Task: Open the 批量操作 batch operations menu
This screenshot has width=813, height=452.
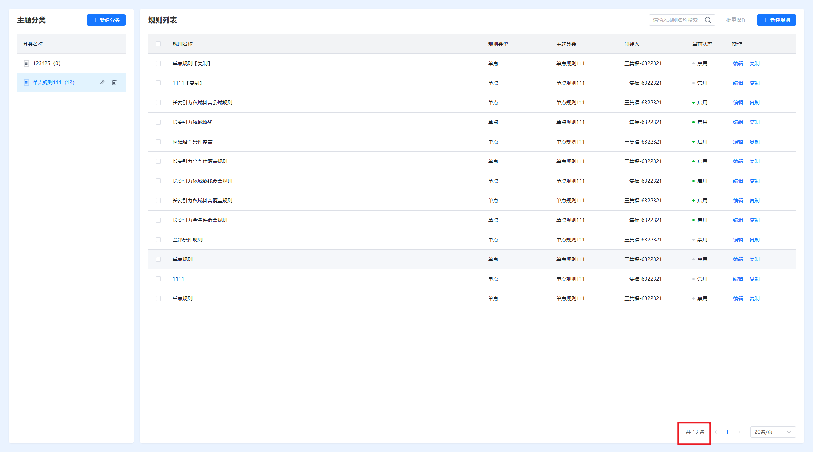Action: pos(736,20)
